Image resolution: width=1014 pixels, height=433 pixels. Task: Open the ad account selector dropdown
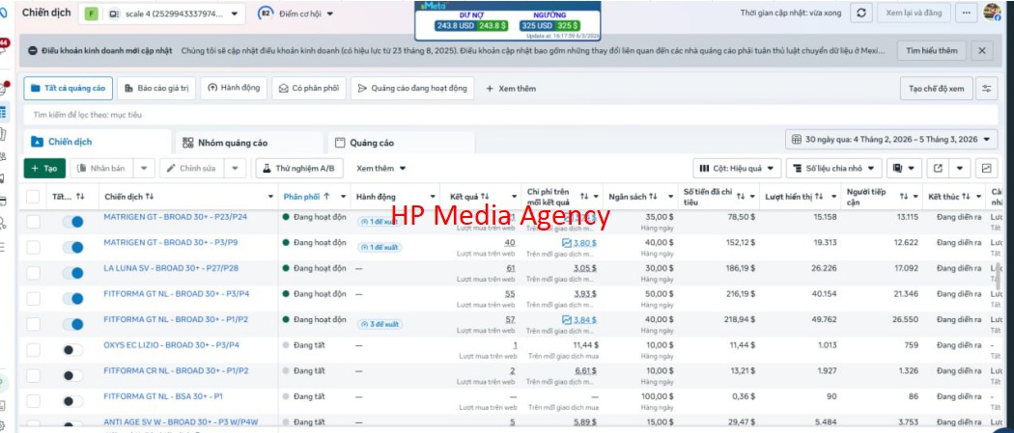coord(161,14)
